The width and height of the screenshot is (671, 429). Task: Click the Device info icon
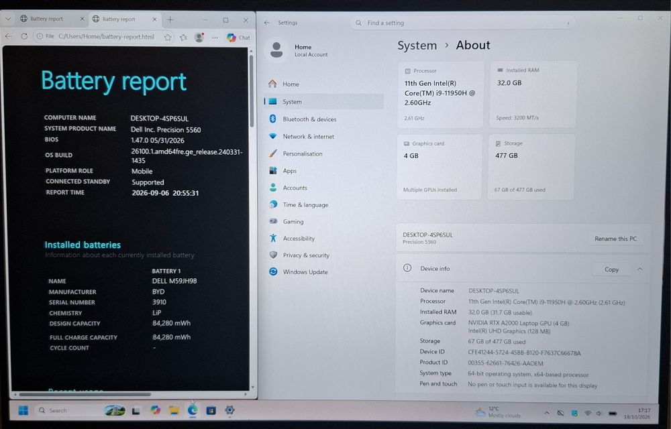(407, 268)
